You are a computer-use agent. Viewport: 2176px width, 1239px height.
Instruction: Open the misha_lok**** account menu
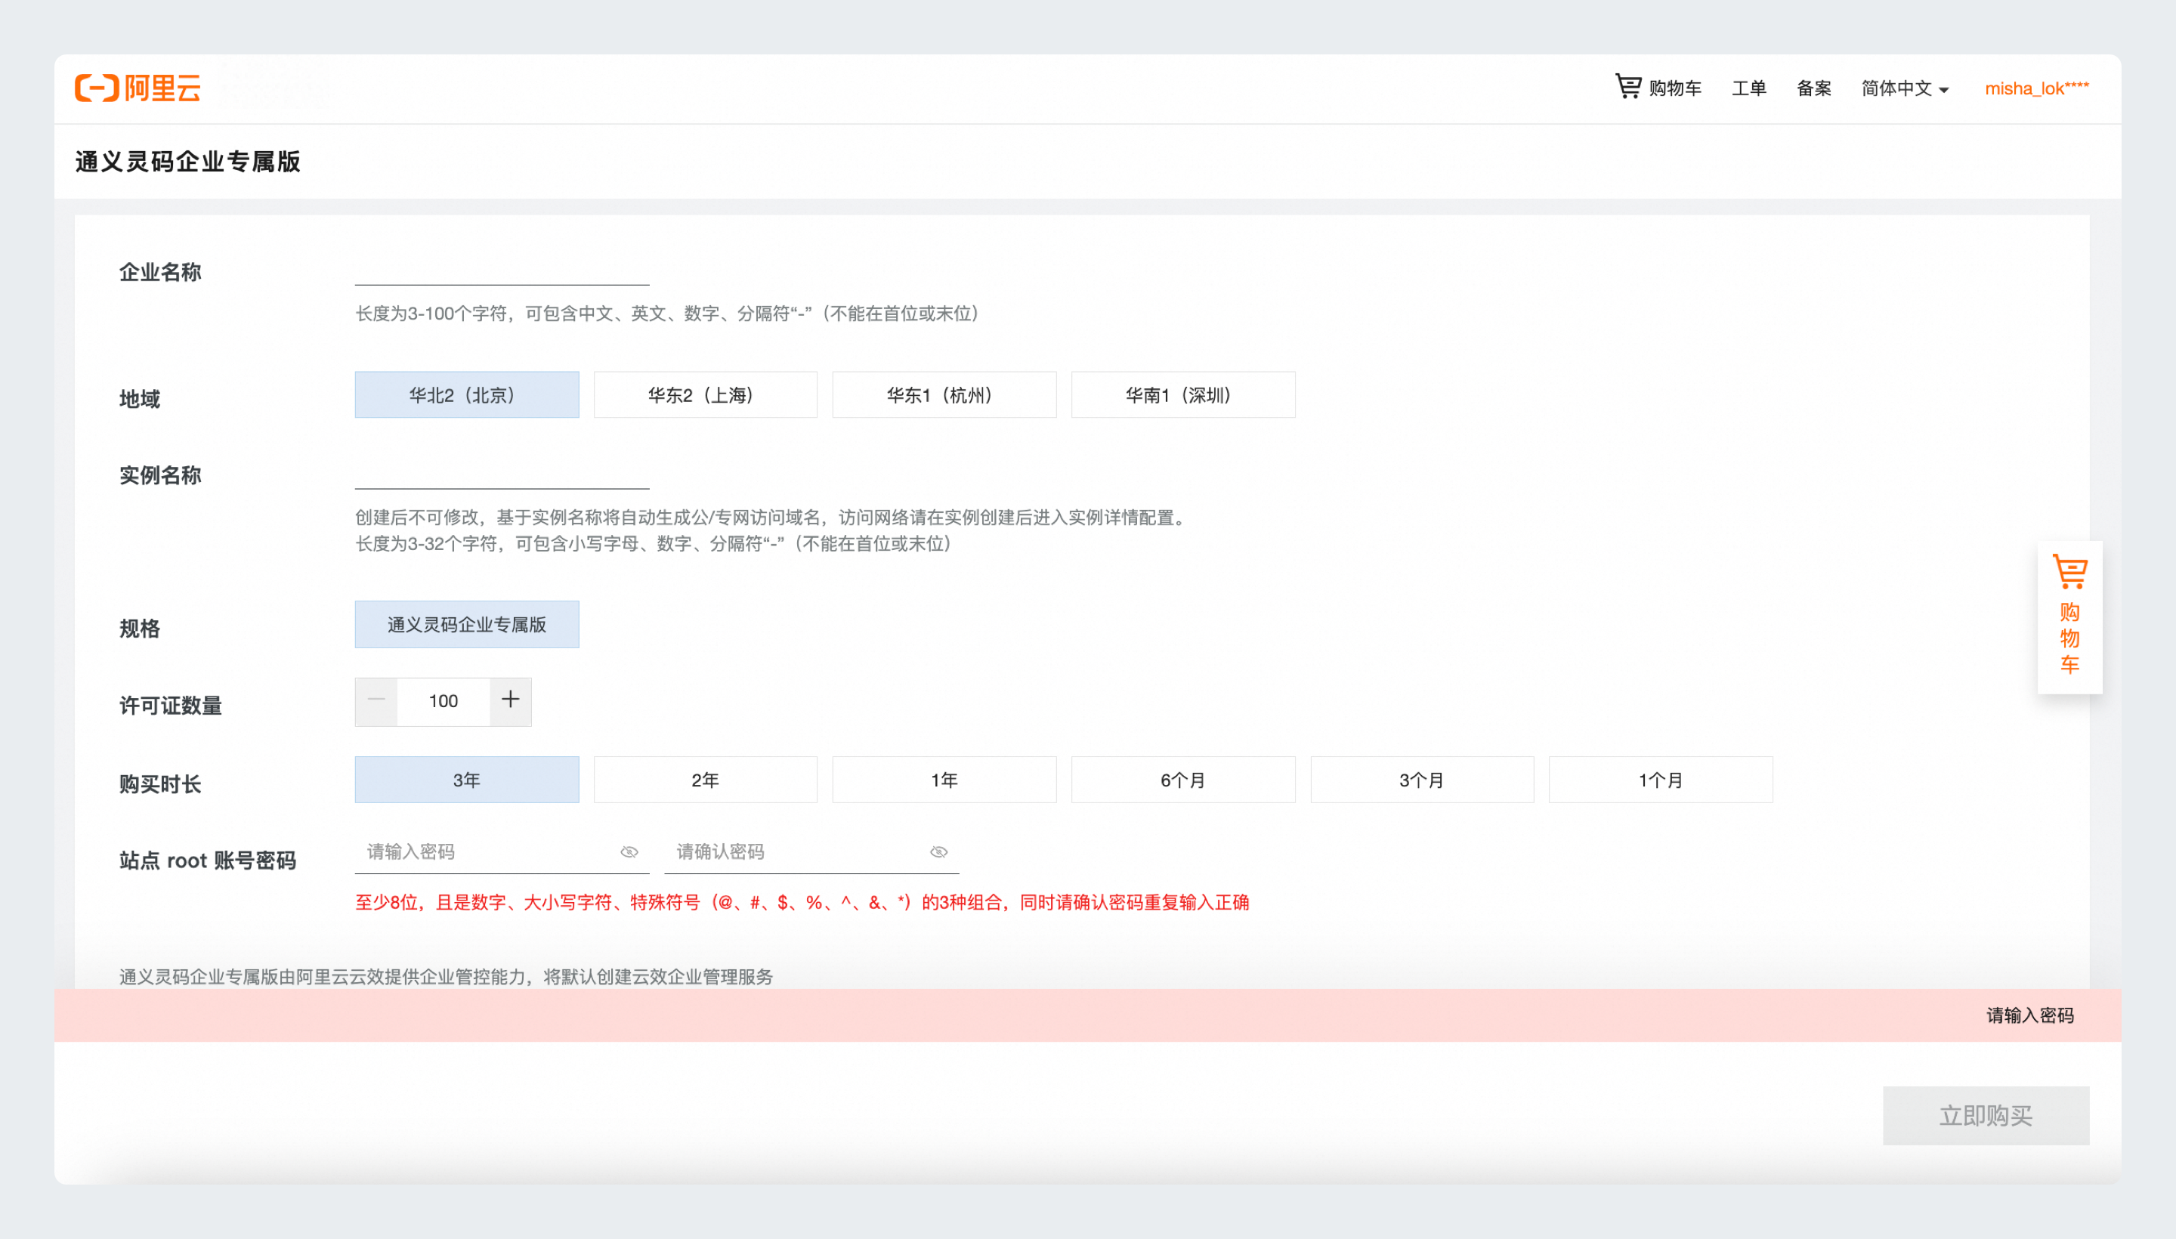tap(2036, 88)
